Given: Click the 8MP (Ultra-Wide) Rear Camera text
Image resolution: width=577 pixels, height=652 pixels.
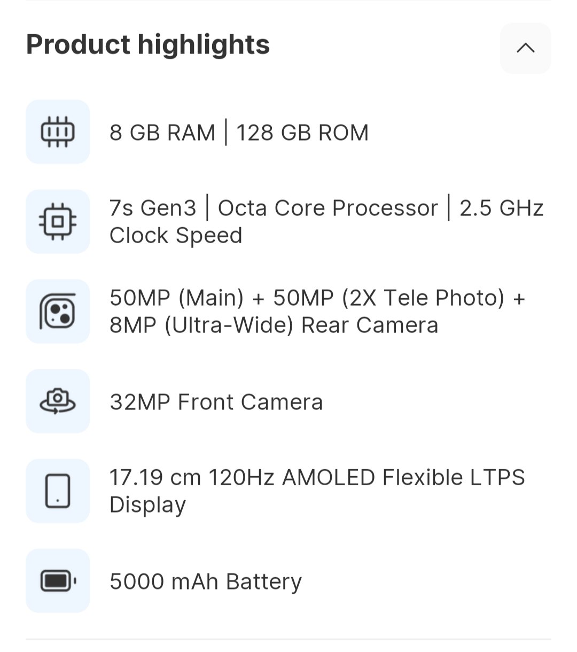Looking at the screenshot, I should click(274, 325).
